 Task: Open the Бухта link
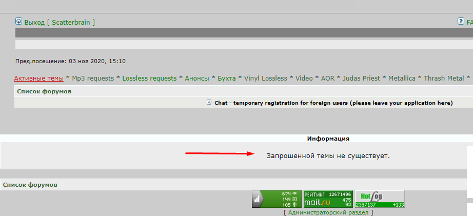click(x=227, y=78)
